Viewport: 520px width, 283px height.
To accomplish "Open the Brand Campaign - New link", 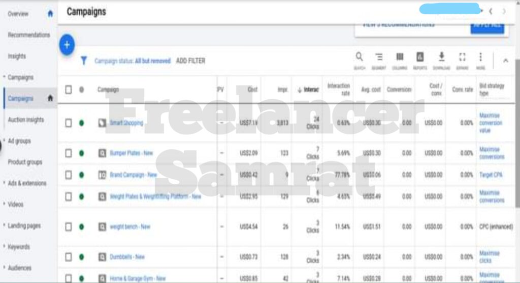I will [x=133, y=175].
